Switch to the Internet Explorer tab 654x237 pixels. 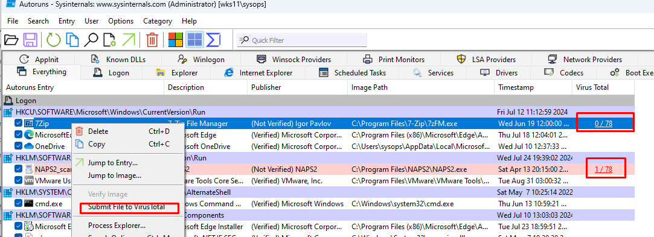click(x=258, y=73)
